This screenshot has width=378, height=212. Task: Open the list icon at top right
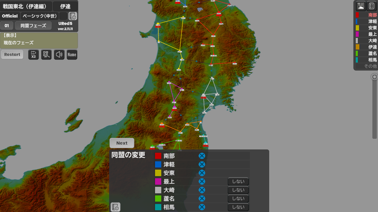(x=372, y=6)
